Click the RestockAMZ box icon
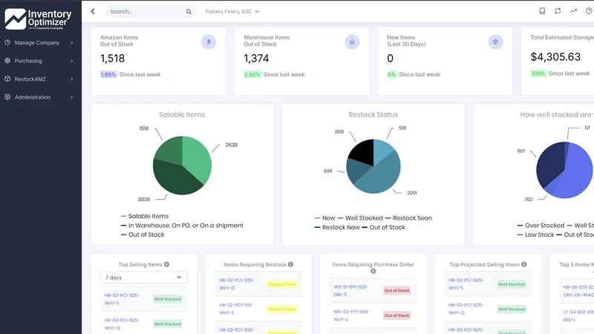 (7, 79)
